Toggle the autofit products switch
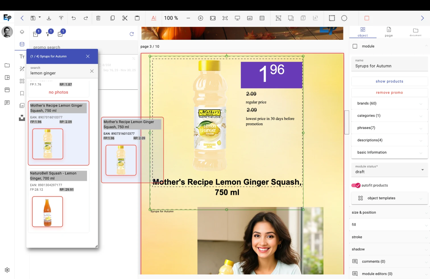Screen dimensions: 430x279 pos(356,185)
